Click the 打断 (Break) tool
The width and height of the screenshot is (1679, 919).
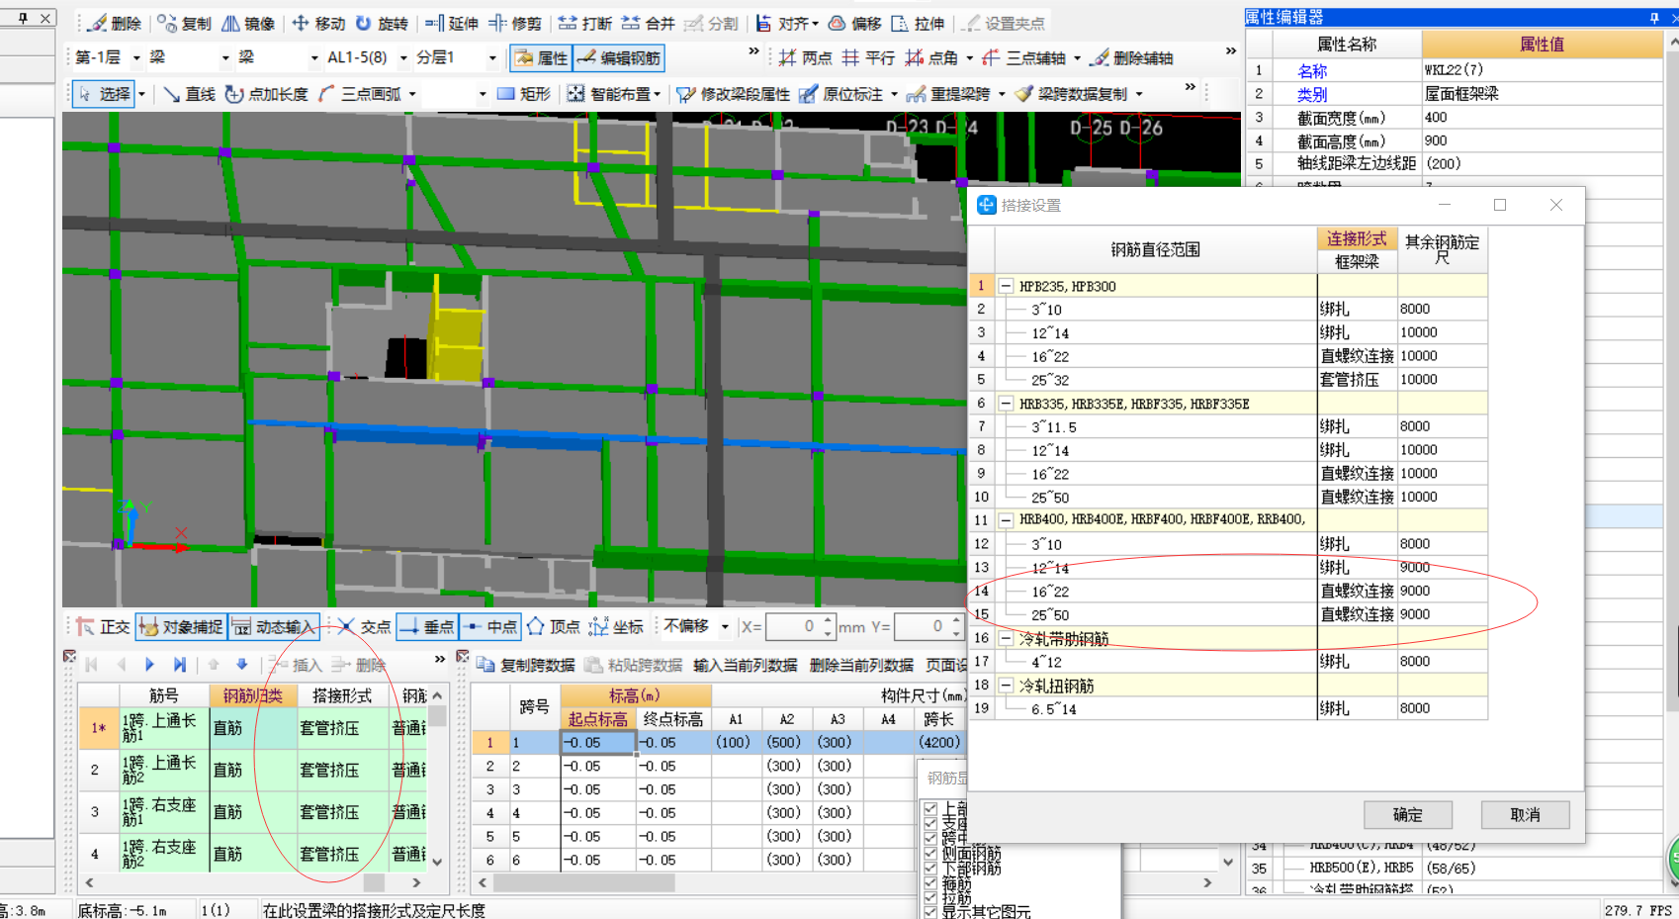tap(585, 23)
